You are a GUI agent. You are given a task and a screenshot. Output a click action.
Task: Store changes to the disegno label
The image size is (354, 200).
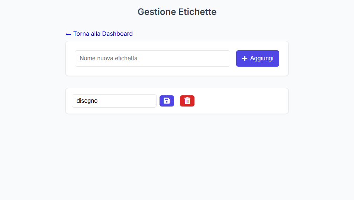(167, 101)
